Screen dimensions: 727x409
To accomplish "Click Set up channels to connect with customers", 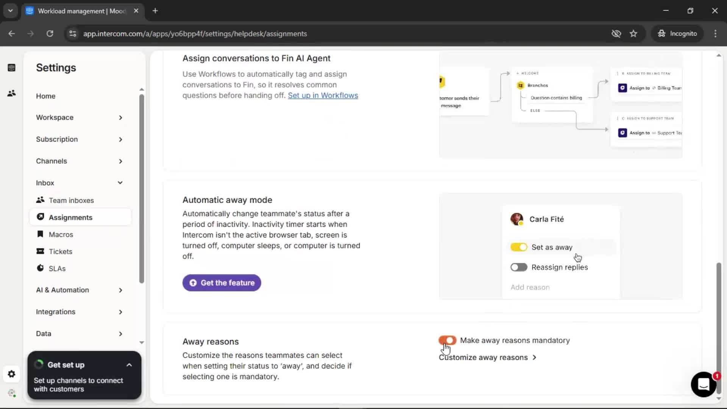I will click(x=78, y=385).
